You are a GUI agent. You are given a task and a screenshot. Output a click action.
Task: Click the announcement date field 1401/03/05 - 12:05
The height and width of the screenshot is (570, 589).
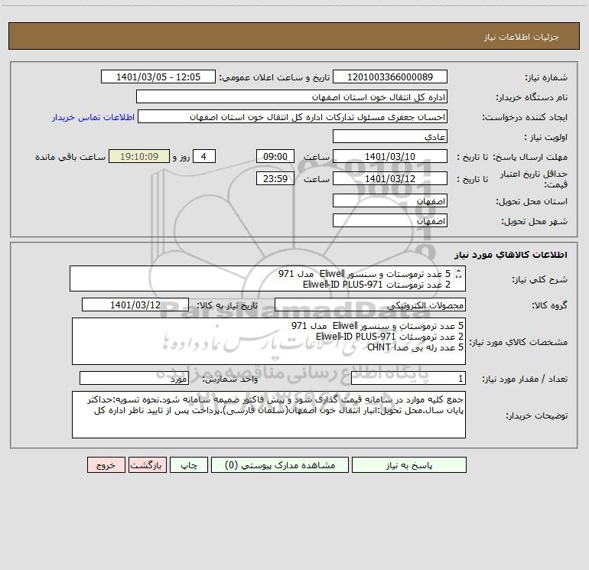(x=158, y=77)
